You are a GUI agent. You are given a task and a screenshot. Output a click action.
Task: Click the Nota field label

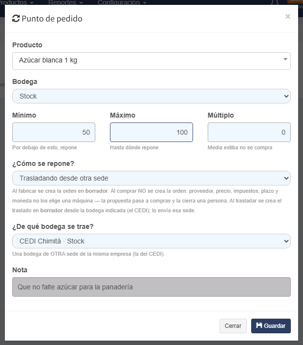20,270
